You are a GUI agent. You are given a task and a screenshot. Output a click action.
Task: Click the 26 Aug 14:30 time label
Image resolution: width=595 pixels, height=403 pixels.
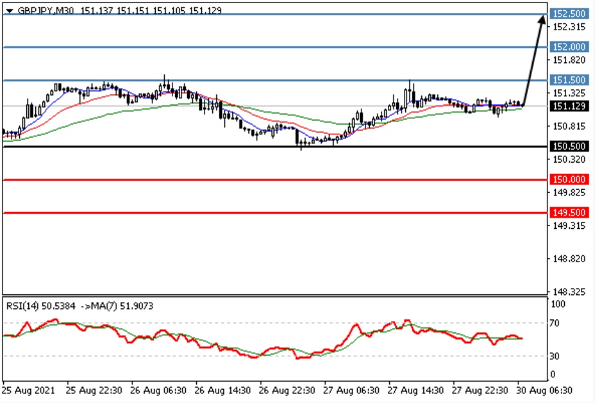(223, 390)
